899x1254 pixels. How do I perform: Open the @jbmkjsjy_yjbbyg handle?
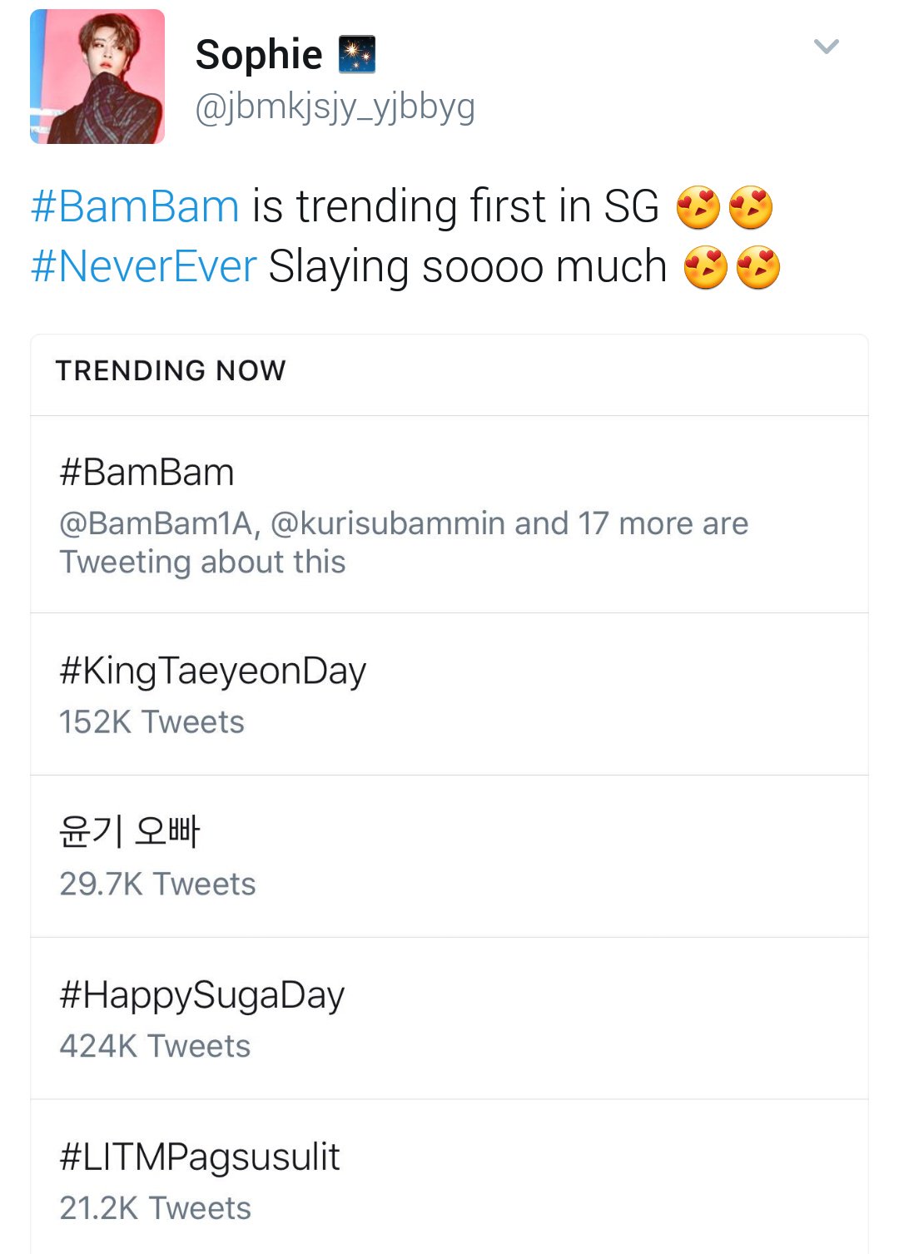click(x=335, y=107)
